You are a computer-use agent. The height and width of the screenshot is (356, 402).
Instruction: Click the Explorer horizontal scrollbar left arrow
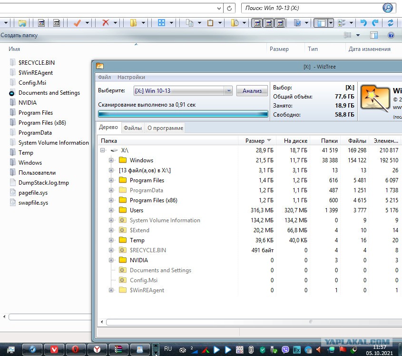pos(4,317)
